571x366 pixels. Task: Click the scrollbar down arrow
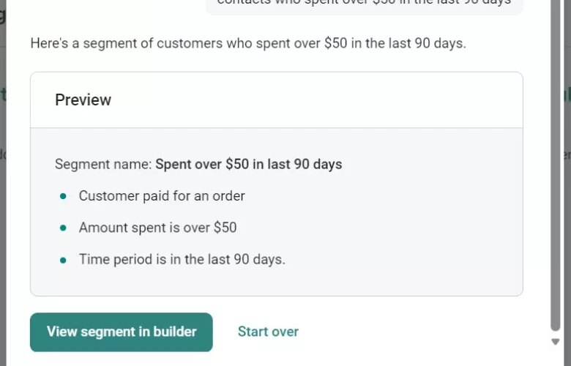tap(555, 342)
